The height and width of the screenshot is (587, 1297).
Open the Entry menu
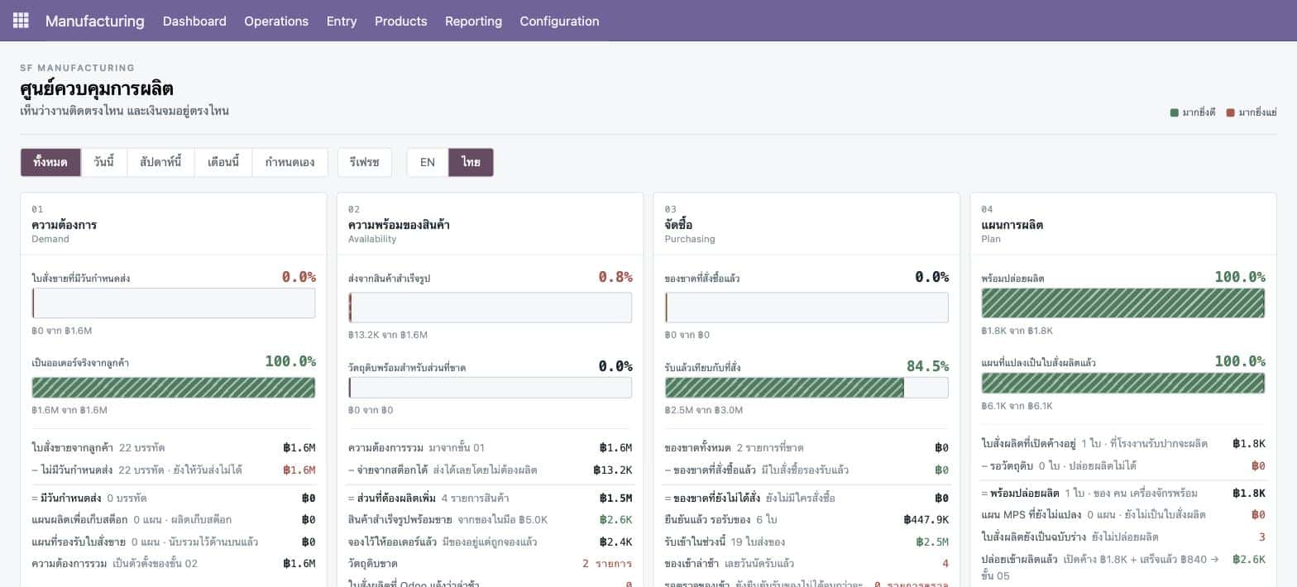[x=342, y=21]
